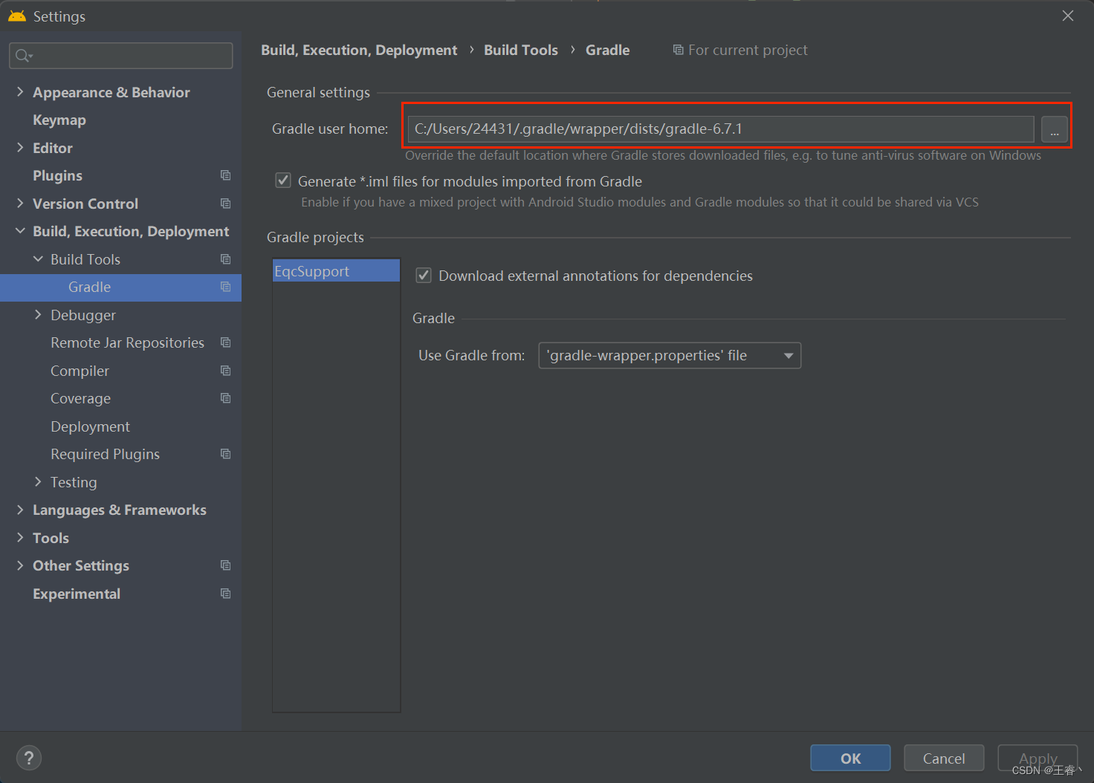Toggle Download external annotations for dependencies
Screen dimensions: 1094x783
[424, 276]
